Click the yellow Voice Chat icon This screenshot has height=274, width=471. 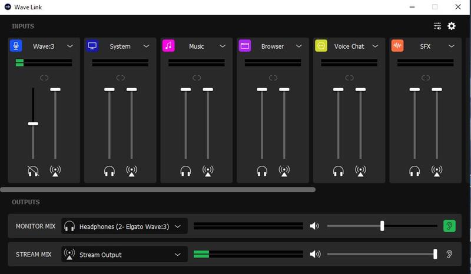point(321,46)
